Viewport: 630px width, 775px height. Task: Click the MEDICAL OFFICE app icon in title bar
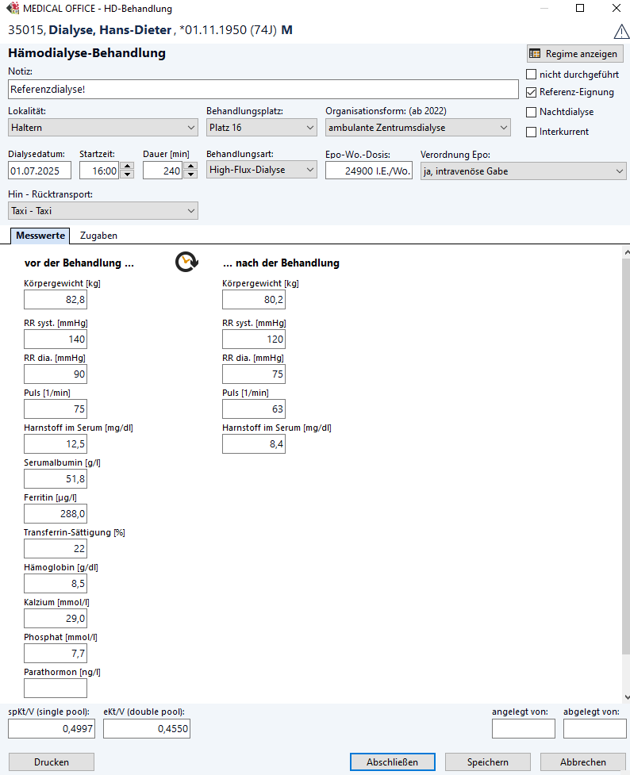tap(12, 9)
